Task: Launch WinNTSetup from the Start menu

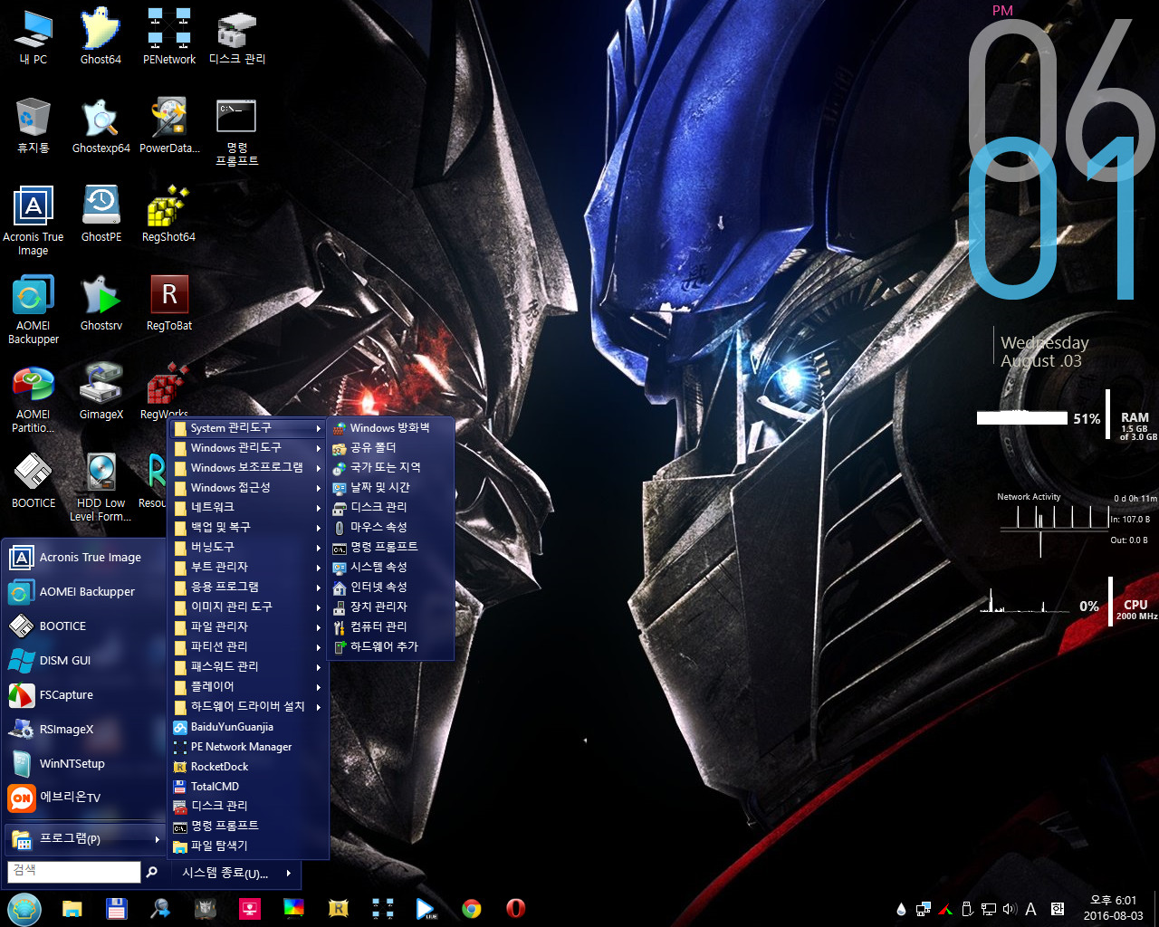Action: tap(84, 764)
